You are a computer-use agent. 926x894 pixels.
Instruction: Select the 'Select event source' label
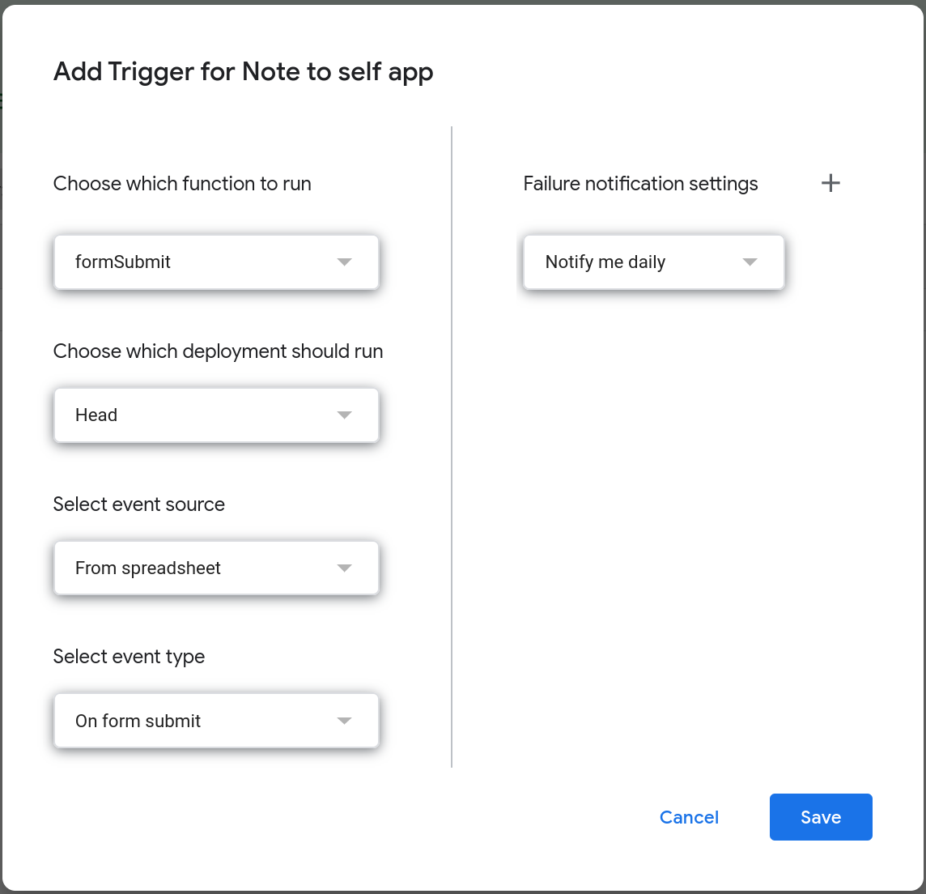pos(138,504)
